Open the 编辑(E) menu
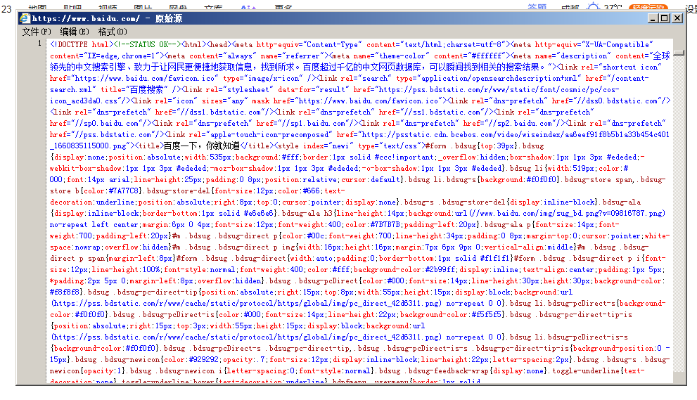697x400 pixels. click(75, 32)
